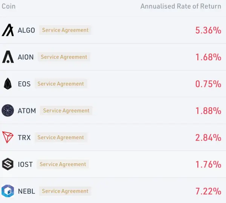
Task: Click the ATOM coin name text
Action: click(27, 111)
